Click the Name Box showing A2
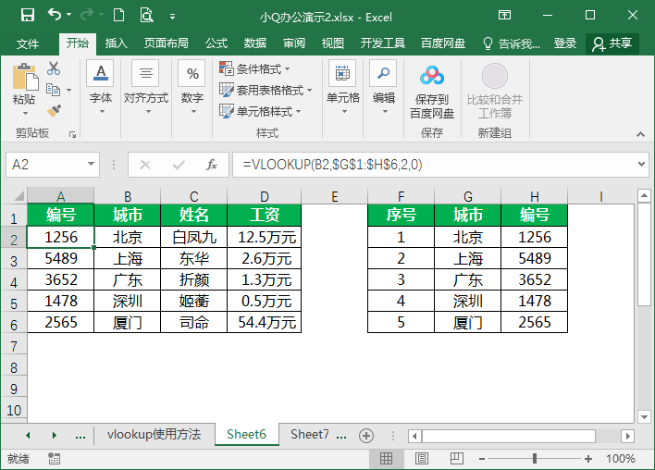 coord(46,165)
